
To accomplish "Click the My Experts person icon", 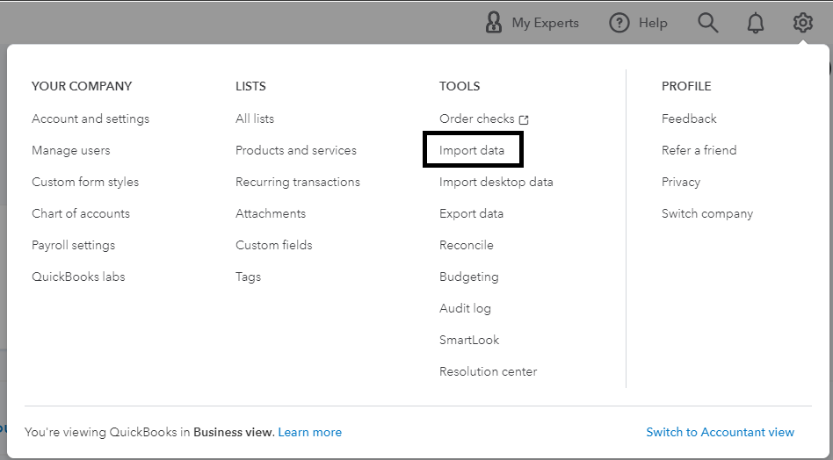I will 494,23.
